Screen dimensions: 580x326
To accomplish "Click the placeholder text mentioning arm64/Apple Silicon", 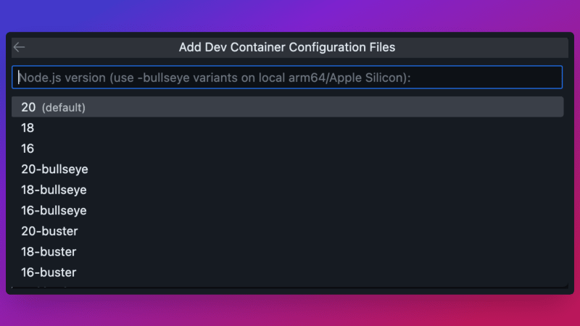I will coord(215,78).
